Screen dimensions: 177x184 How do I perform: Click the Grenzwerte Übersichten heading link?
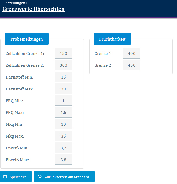tap(34, 9)
